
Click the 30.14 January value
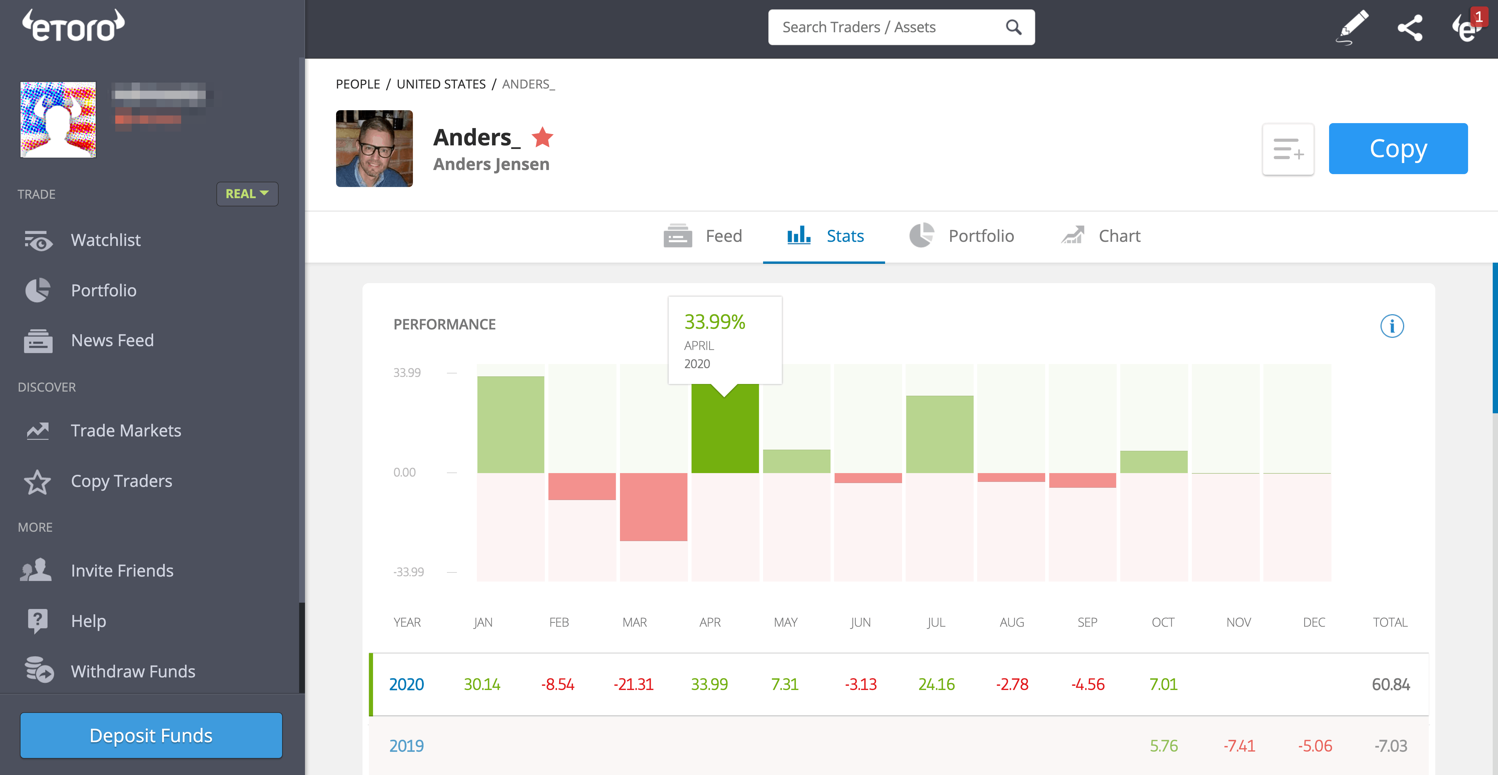(x=482, y=684)
